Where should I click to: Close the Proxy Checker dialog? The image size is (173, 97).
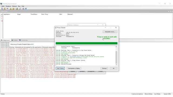116,27
